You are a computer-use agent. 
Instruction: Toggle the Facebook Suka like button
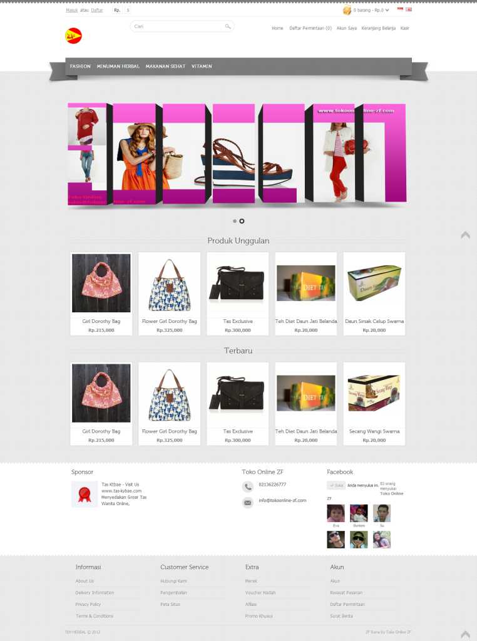[336, 485]
